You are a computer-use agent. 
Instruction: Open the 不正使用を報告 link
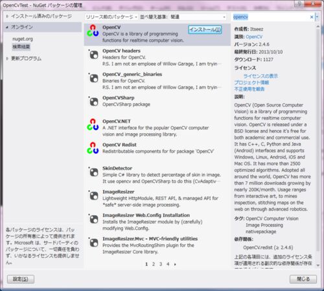coord(249,89)
